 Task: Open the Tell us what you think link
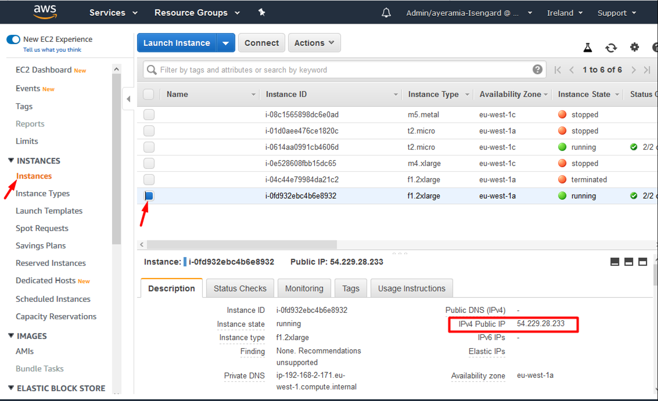point(52,50)
